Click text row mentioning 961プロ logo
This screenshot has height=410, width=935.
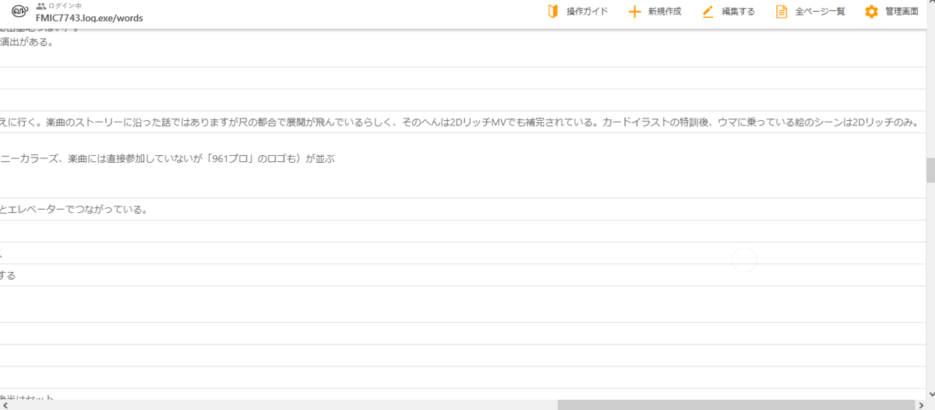(168, 159)
